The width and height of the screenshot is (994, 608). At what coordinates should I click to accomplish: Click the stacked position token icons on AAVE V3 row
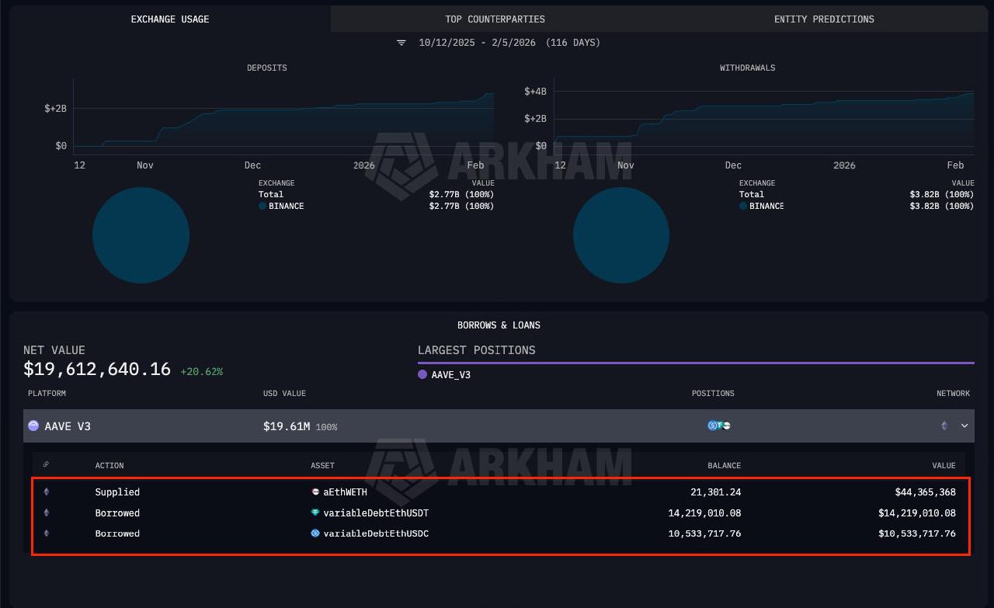(719, 426)
